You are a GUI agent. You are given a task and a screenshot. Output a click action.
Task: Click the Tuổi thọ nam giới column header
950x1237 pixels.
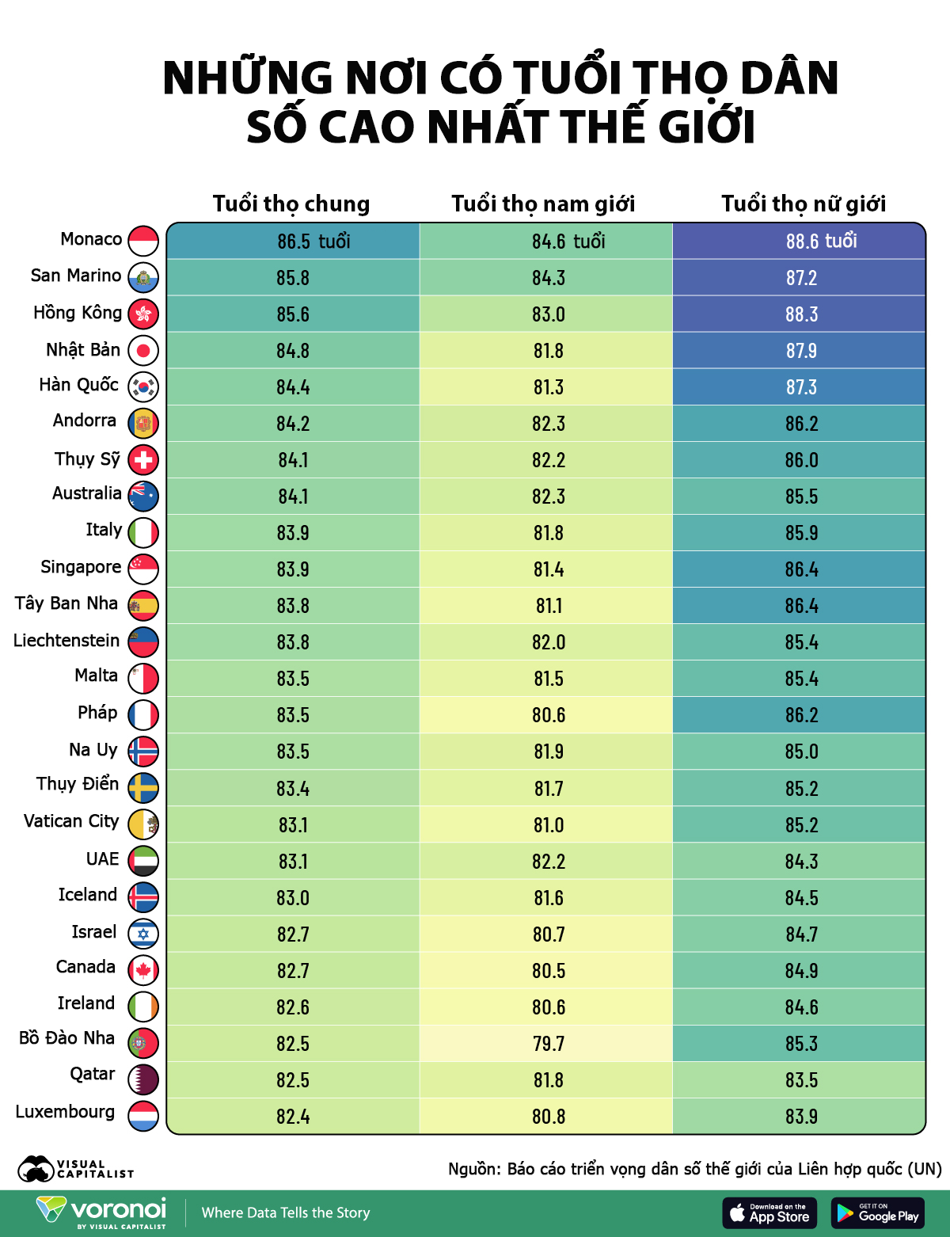544,204
